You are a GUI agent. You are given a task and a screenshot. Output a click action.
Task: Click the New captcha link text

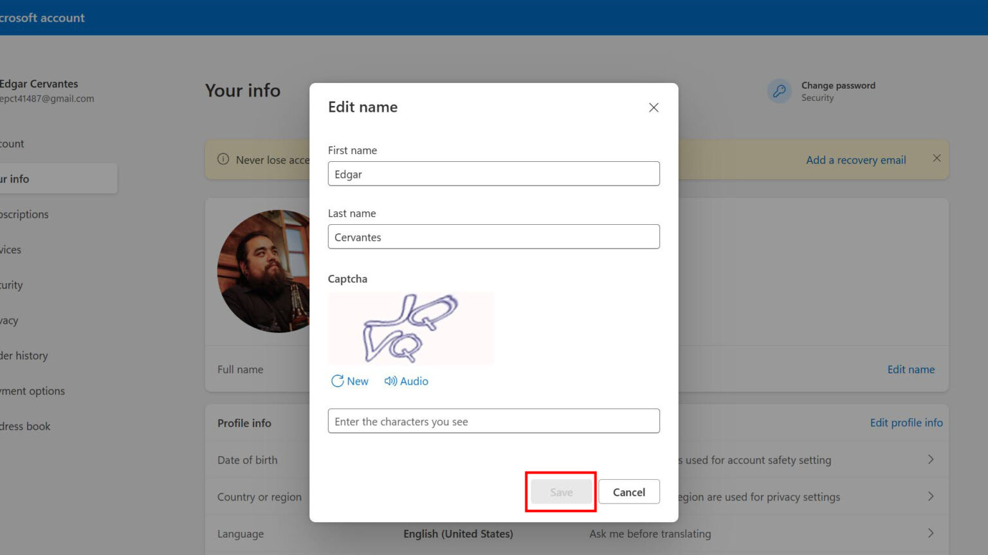click(358, 381)
